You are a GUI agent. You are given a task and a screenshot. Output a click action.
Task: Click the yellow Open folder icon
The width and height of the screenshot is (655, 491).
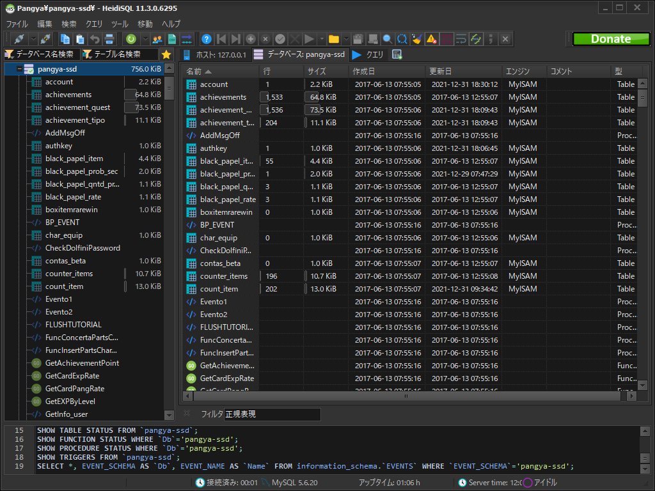tap(334, 39)
